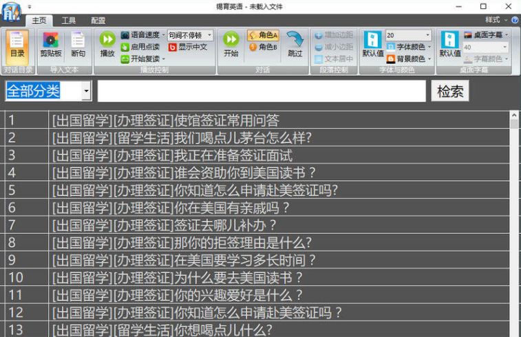Pick a 背景颜色 background color
This screenshot has height=337, width=521.
coord(405,58)
